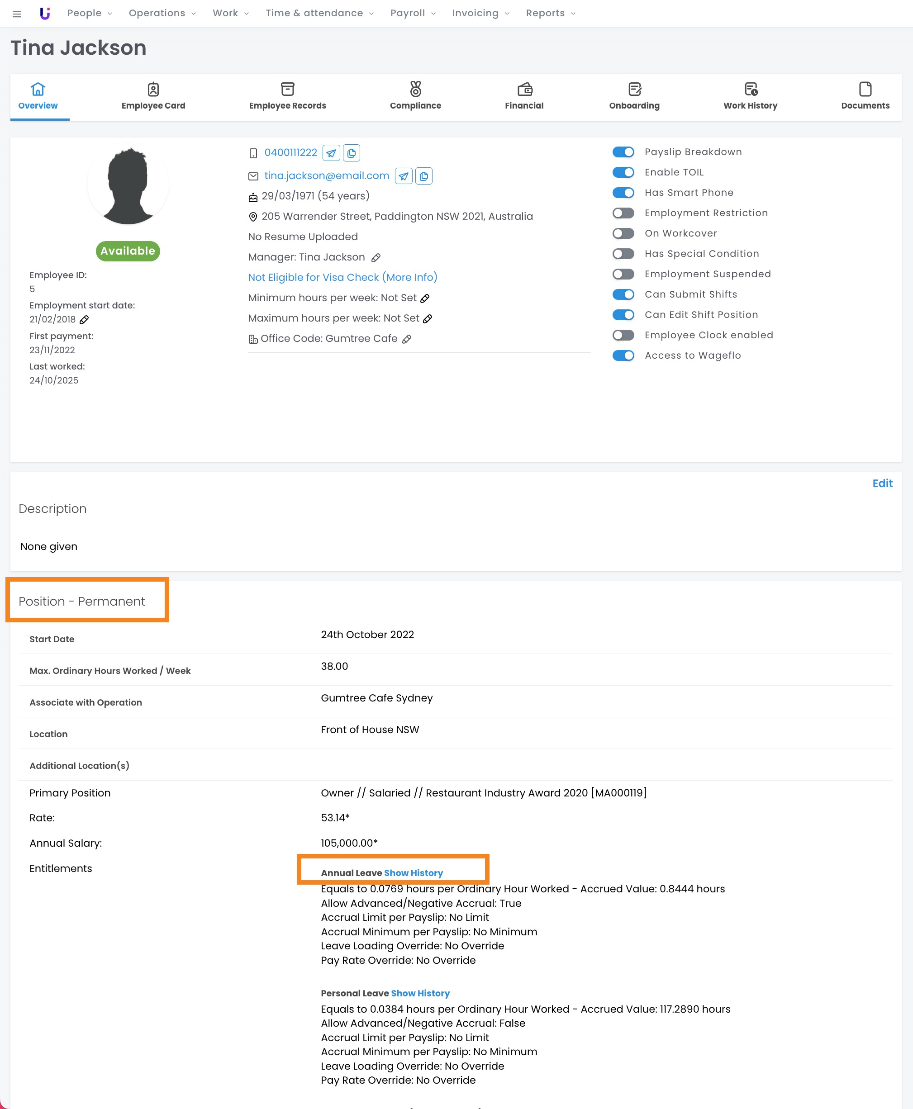The width and height of the screenshot is (913, 1109).
Task: Edit manager using pencil icon
Action: point(376,258)
